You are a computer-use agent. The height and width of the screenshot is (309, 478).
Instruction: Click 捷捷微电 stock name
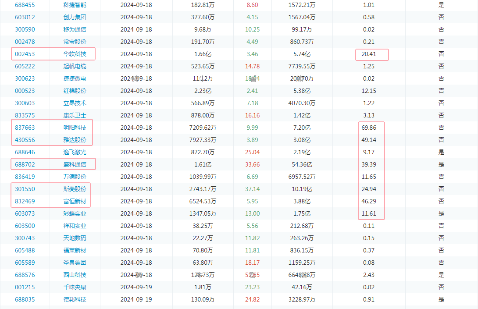[x=75, y=78]
